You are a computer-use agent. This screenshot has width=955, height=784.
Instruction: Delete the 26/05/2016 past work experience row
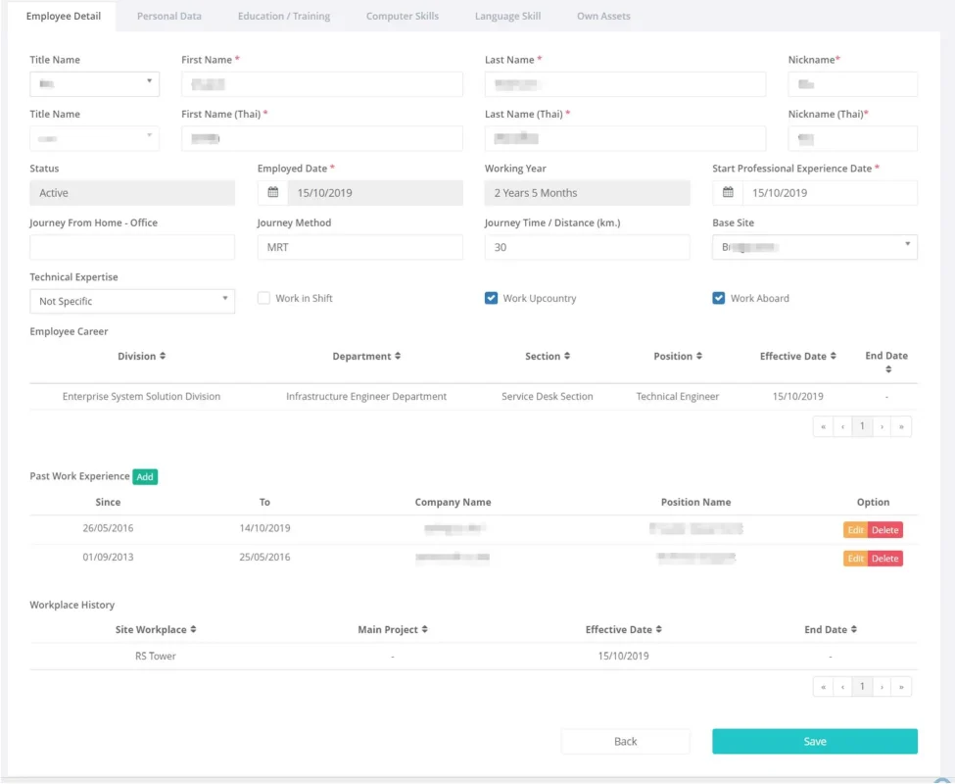884,530
